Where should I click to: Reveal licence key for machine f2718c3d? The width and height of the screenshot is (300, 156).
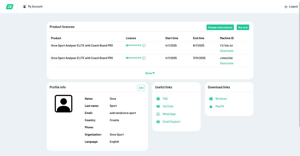(x=127, y=45)
